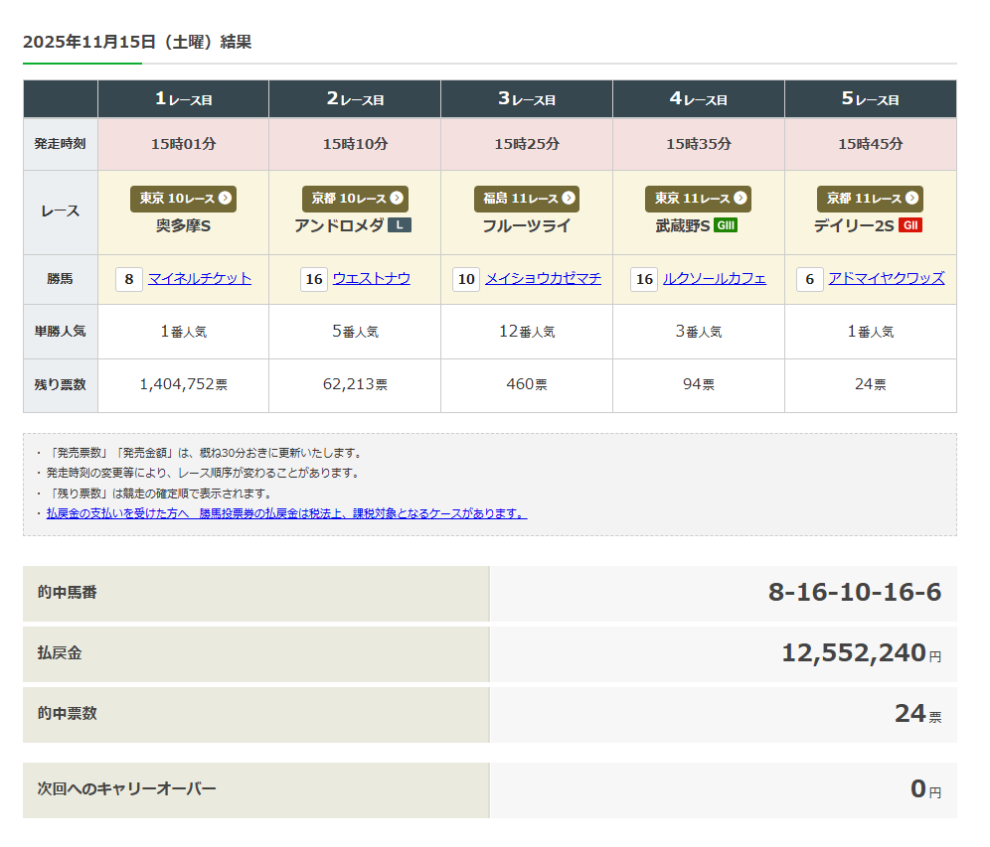Viewport: 990px width, 847px height.
Task: Open the 払戻金 tax notice link
Action: pyautogui.click(x=286, y=513)
